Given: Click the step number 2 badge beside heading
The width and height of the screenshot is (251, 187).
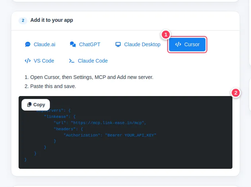Looking at the screenshot, I should coord(23,20).
